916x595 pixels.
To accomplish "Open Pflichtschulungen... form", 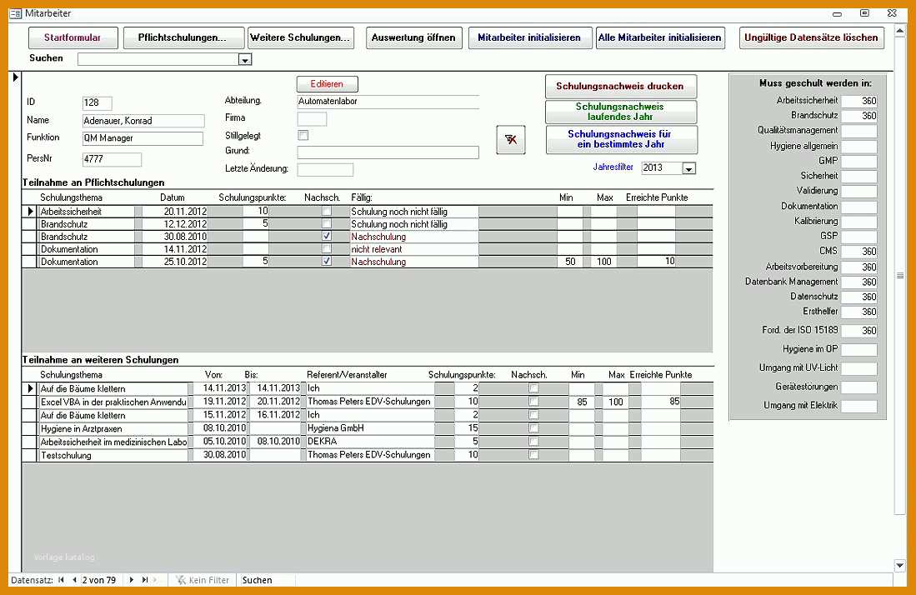I will pyautogui.click(x=183, y=37).
